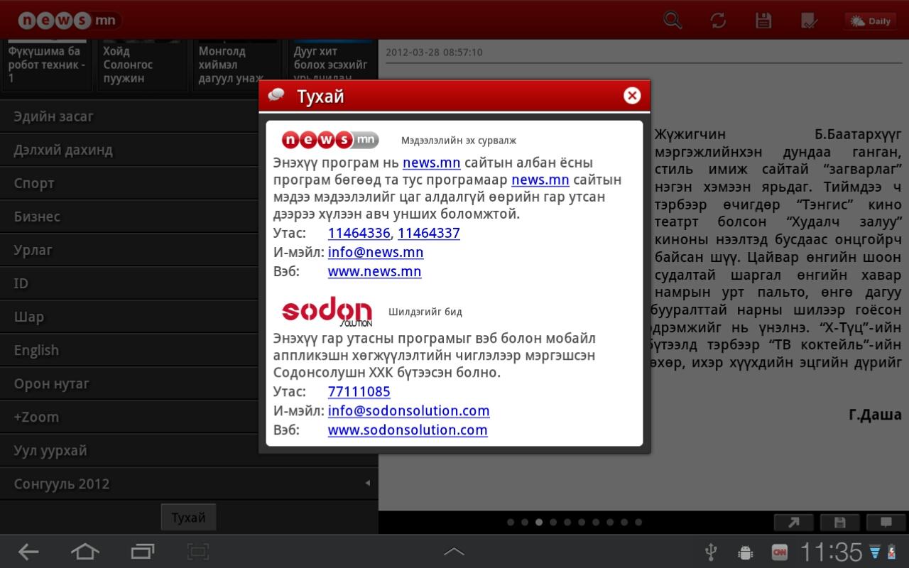Tap Android back button
The width and height of the screenshot is (909, 568).
tap(28, 552)
